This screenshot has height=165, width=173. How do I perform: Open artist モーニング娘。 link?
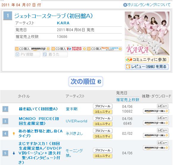click(x=74, y=153)
